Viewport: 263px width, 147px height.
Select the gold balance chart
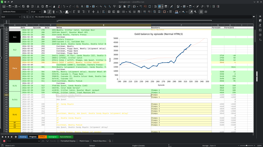click(x=159, y=59)
